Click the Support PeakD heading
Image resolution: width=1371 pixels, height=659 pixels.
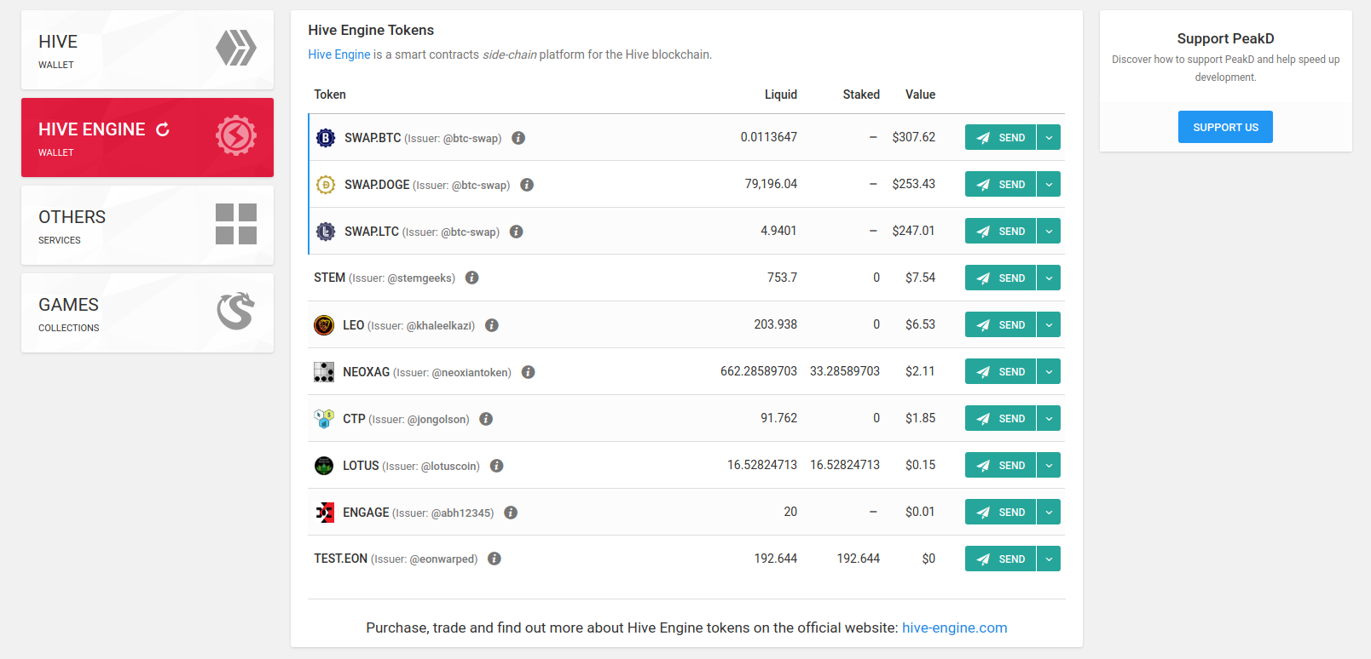coord(1225,38)
